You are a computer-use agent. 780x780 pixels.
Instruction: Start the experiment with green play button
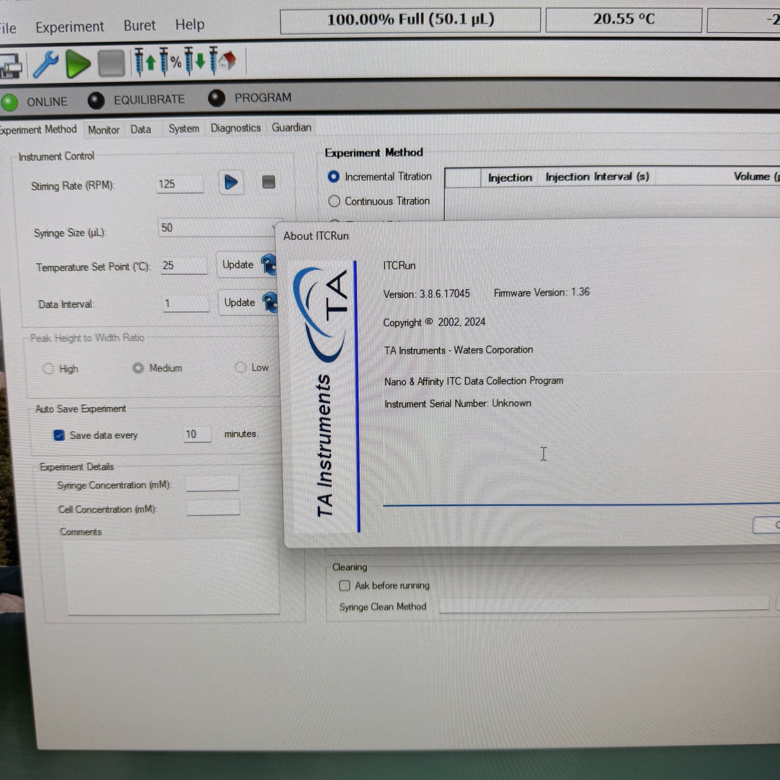[78, 63]
